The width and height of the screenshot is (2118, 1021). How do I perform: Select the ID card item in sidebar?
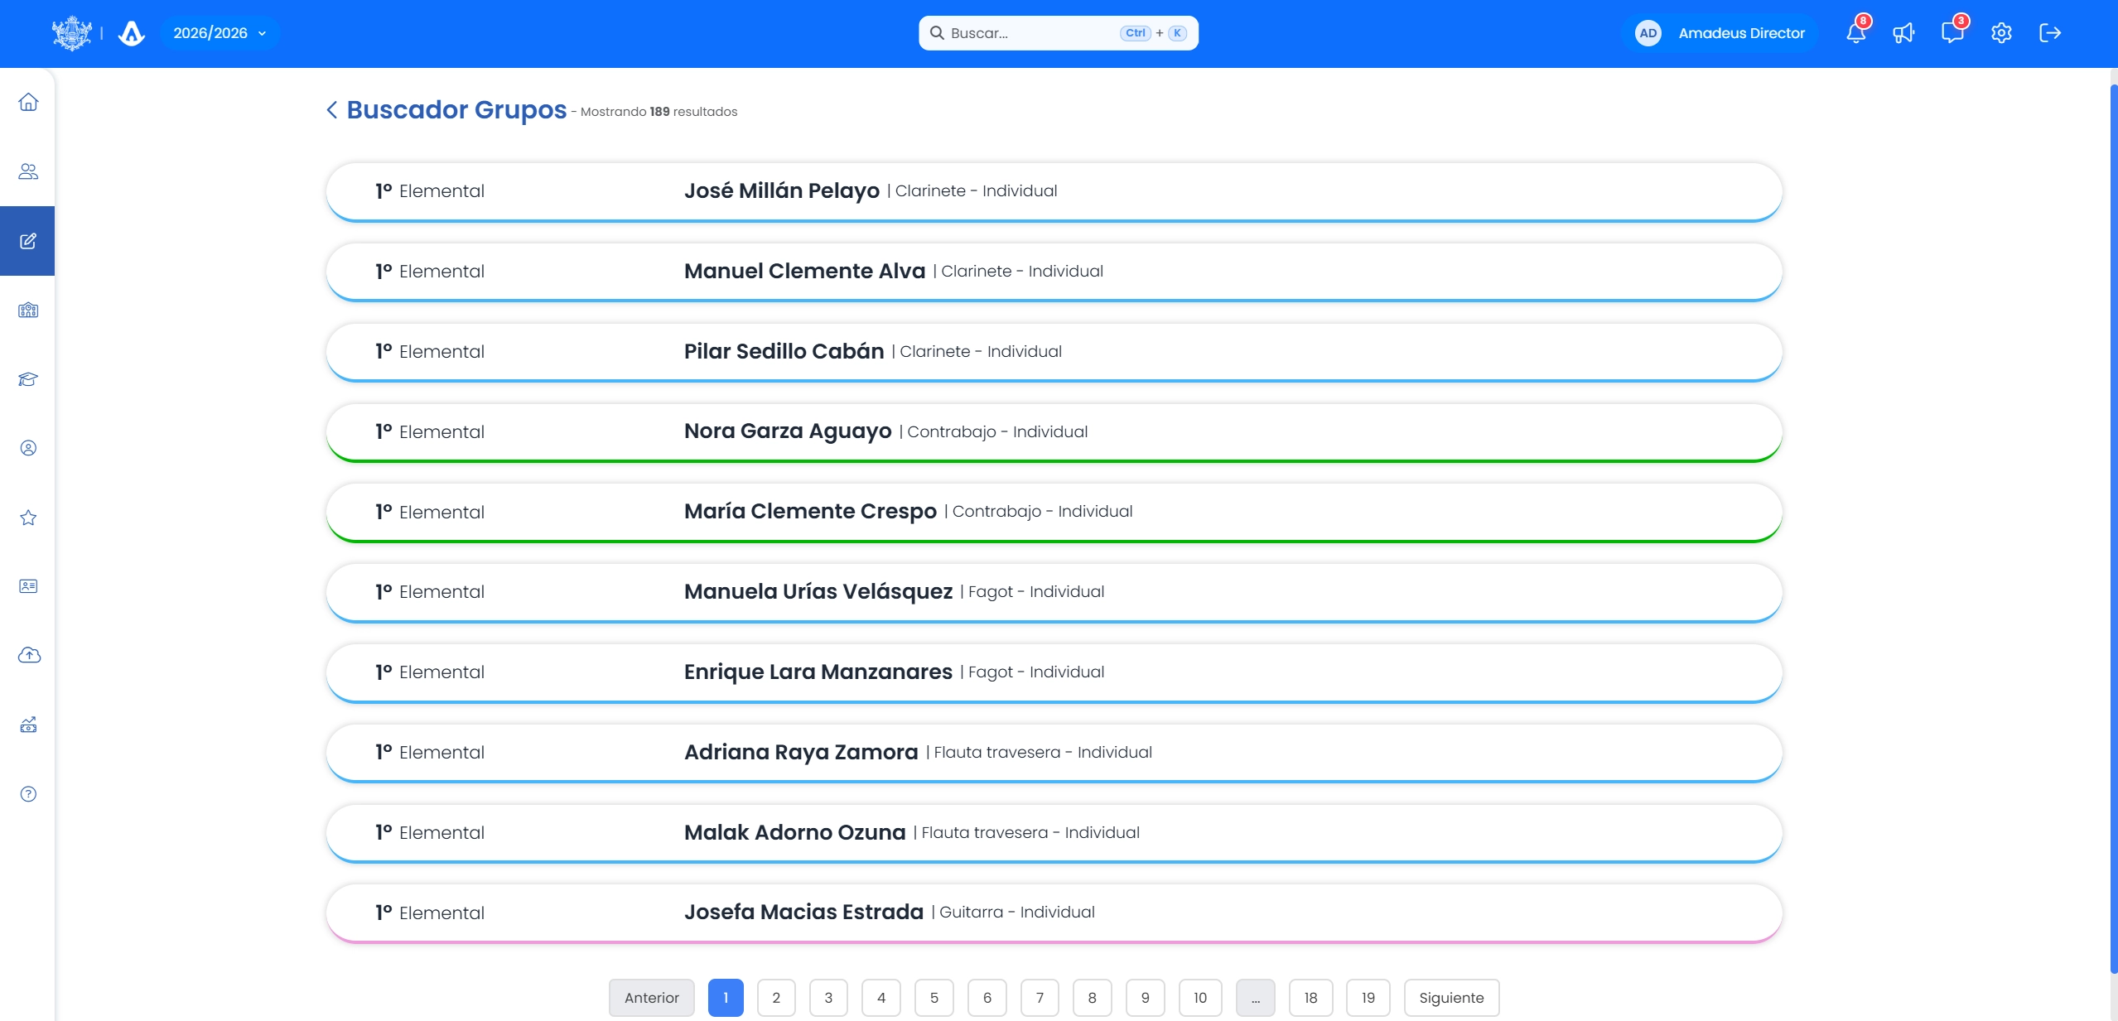pos(27,585)
